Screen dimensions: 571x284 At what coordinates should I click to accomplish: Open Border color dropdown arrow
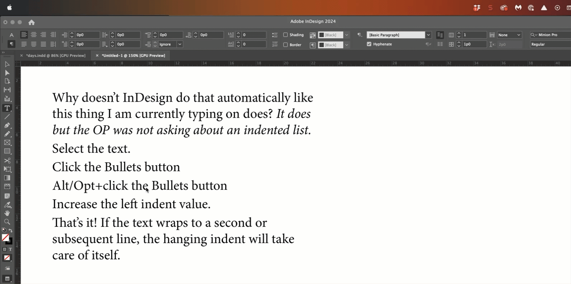(346, 45)
